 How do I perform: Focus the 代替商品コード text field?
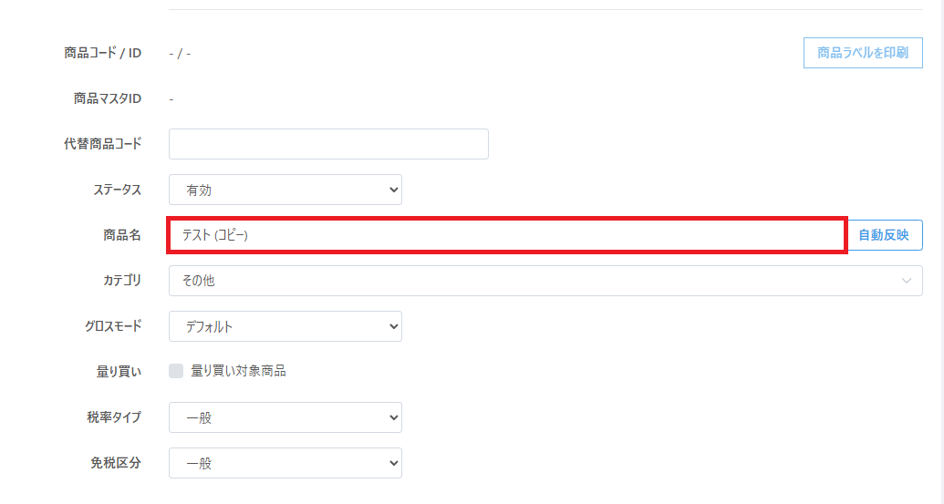328,144
